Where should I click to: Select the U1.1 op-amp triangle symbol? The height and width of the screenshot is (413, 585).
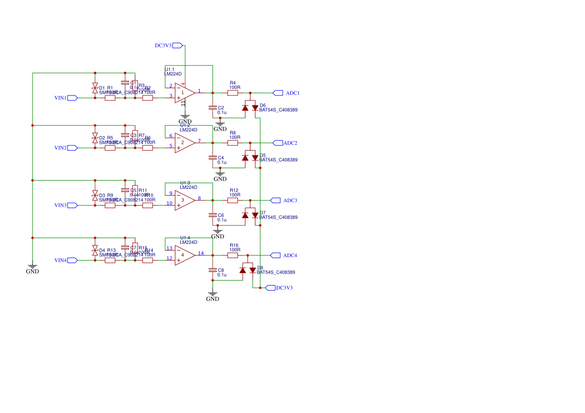click(185, 93)
